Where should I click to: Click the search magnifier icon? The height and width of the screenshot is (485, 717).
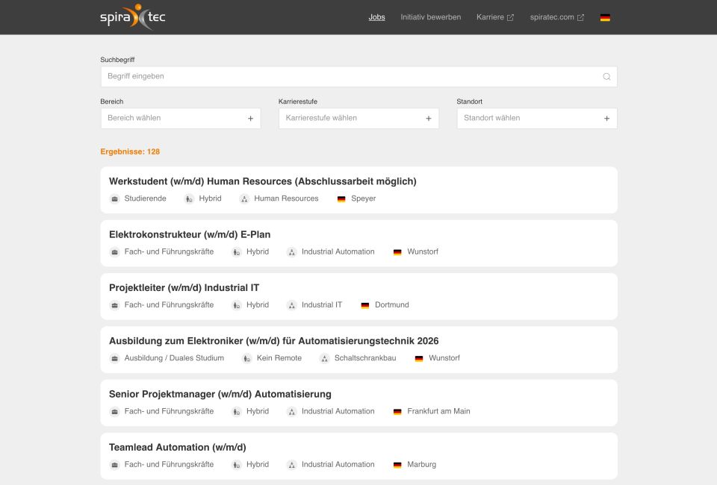click(606, 77)
